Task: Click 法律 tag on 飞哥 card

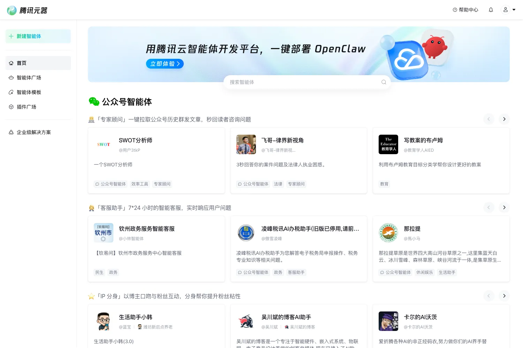Action: pyautogui.click(x=278, y=184)
